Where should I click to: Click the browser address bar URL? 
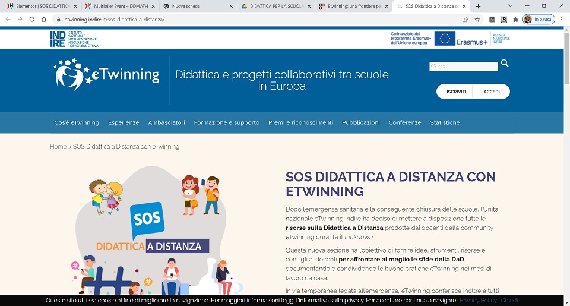(x=114, y=20)
